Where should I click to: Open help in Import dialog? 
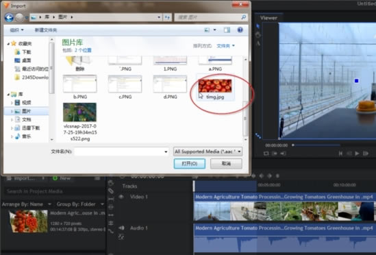pyautogui.click(x=240, y=29)
